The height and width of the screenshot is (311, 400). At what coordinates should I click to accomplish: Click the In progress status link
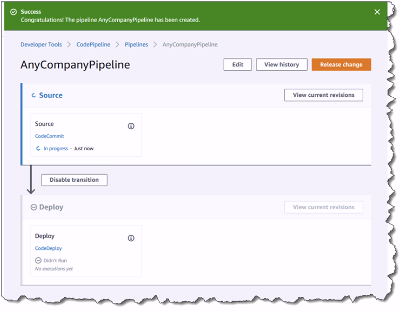tap(56, 149)
